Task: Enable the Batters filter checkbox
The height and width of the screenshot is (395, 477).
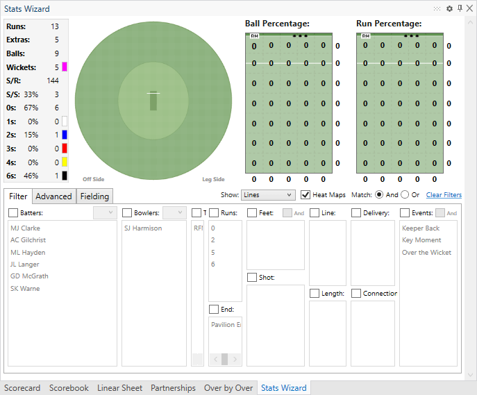Action: [x=13, y=212]
